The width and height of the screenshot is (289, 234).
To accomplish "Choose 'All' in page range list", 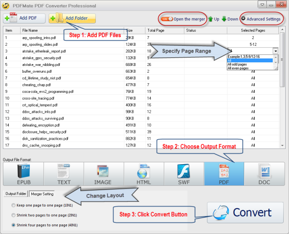I will [x=250, y=61].
